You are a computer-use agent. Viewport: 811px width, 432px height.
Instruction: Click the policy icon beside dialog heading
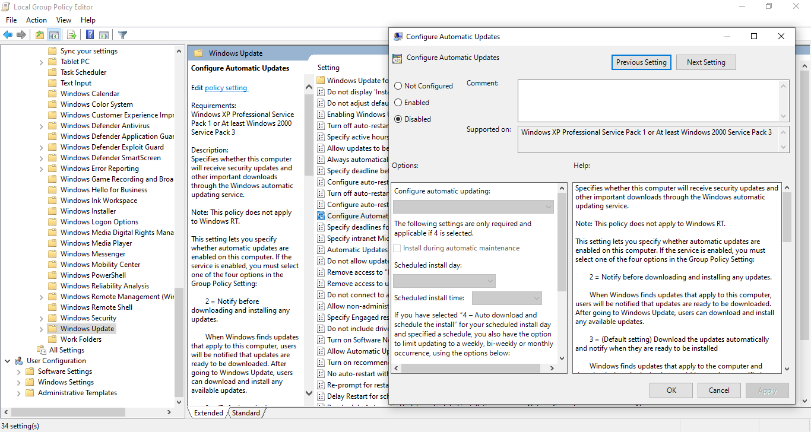pos(397,58)
